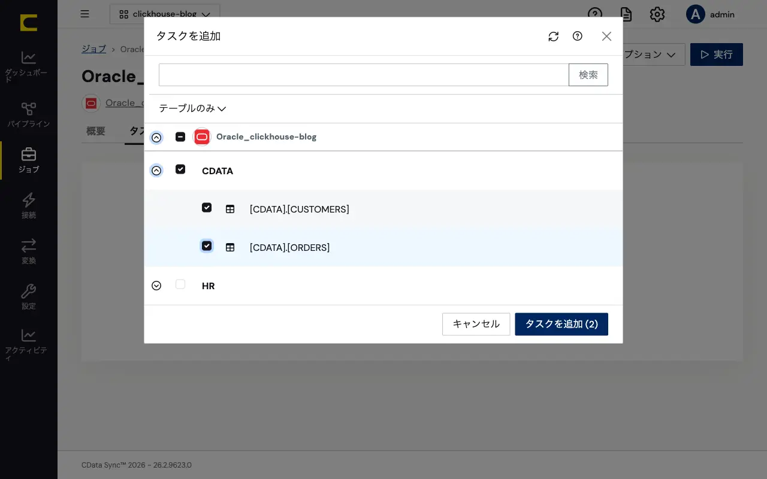The image size is (767, 479).
Task: Toggle the Oracle_clickhouse-blog root checkbox
Action: point(180,137)
